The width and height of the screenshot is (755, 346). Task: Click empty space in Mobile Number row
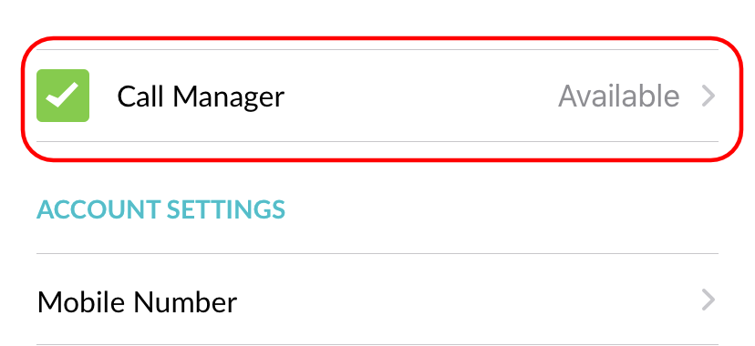click(x=467, y=300)
